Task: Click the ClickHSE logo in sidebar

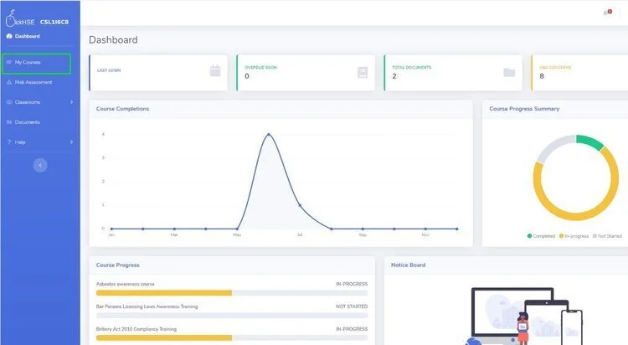Action: (x=20, y=18)
